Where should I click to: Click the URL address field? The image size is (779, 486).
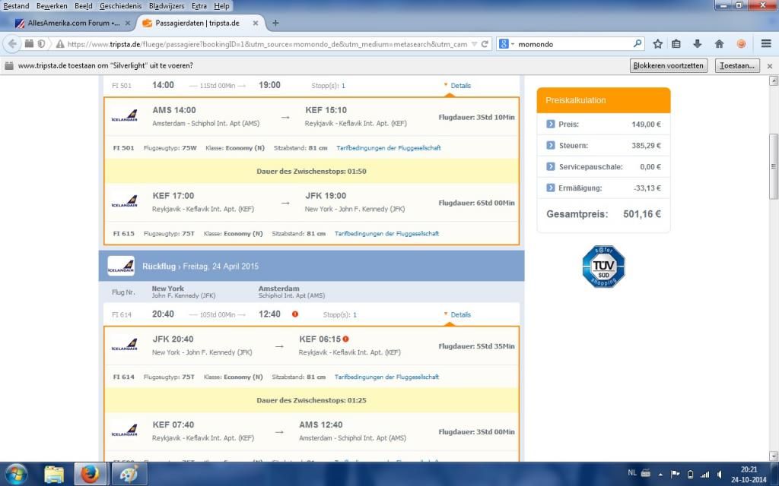(267, 44)
